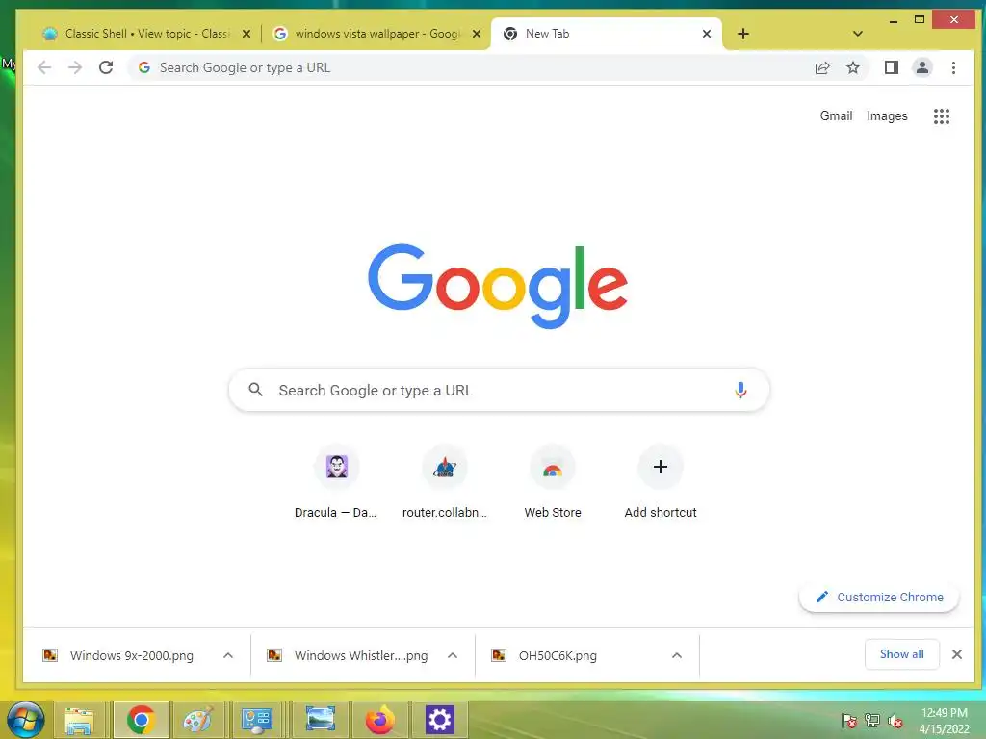Open Gmail link
The height and width of the screenshot is (739, 986).
(x=836, y=115)
